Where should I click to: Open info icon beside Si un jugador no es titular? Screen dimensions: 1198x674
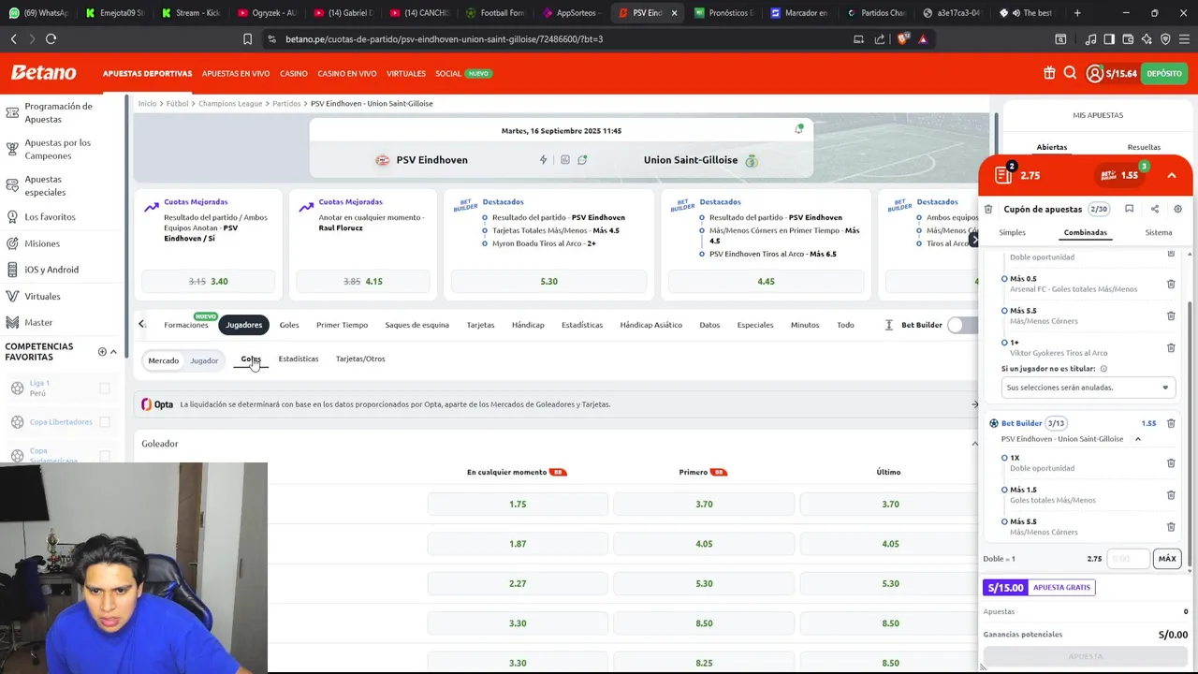click(x=1103, y=369)
